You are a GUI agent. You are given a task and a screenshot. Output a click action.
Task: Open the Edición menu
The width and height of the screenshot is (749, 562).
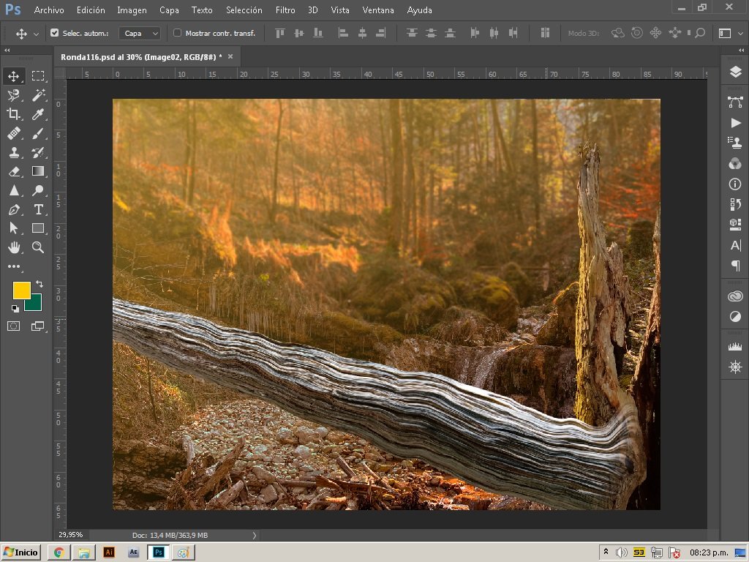tap(91, 10)
